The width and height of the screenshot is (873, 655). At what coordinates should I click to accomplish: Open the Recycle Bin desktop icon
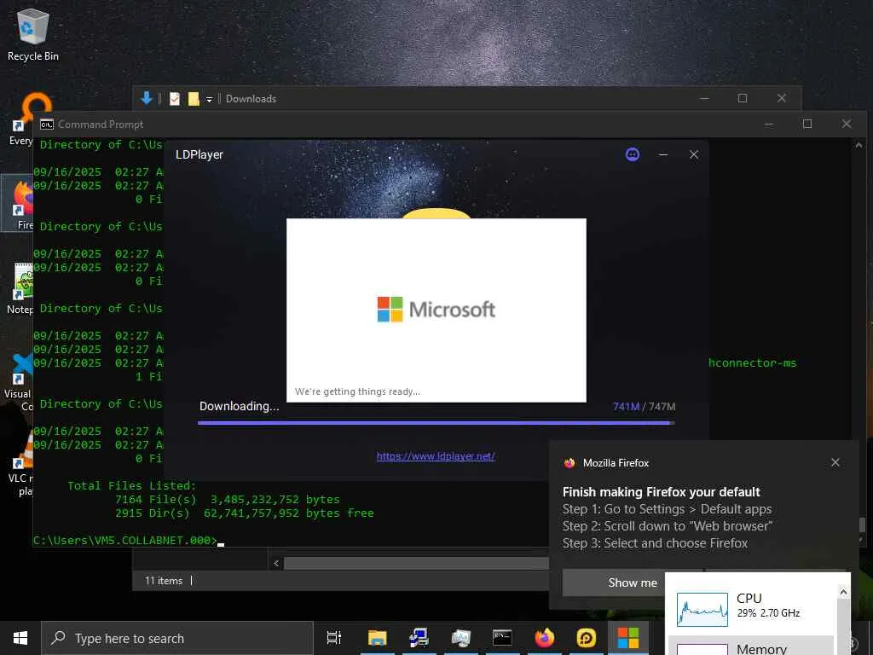click(x=33, y=34)
